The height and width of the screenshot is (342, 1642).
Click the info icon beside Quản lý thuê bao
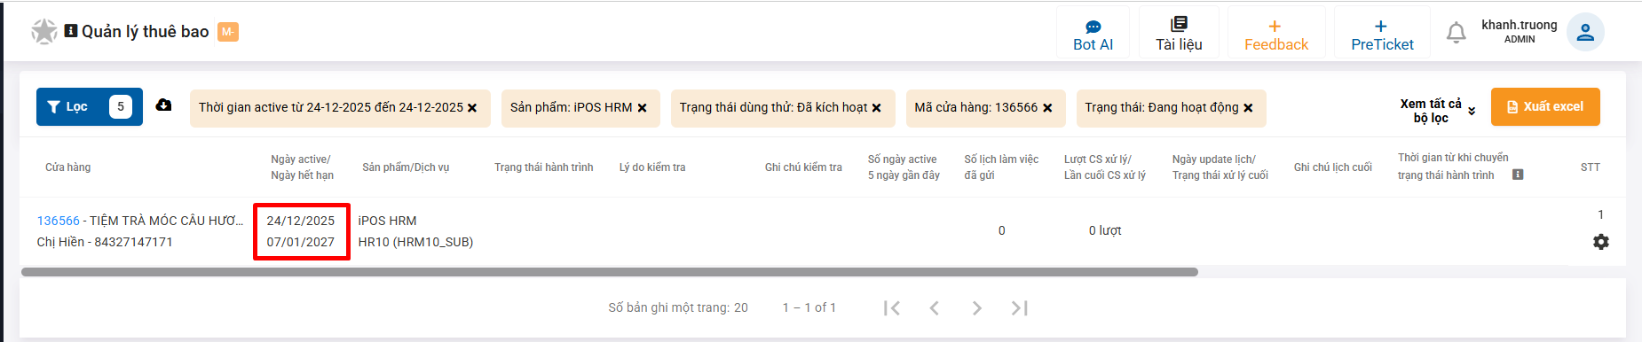[71, 31]
